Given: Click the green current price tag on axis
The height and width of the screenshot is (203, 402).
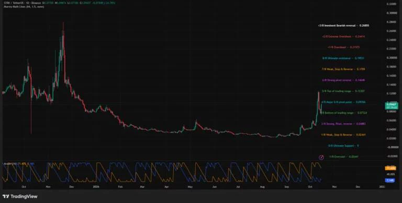Looking at the screenshot, I should pos(392,106).
